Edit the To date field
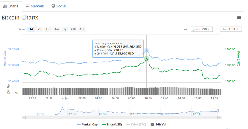The height and width of the screenshot is (129, 248). pyautogui.click(x=231, y=29)
